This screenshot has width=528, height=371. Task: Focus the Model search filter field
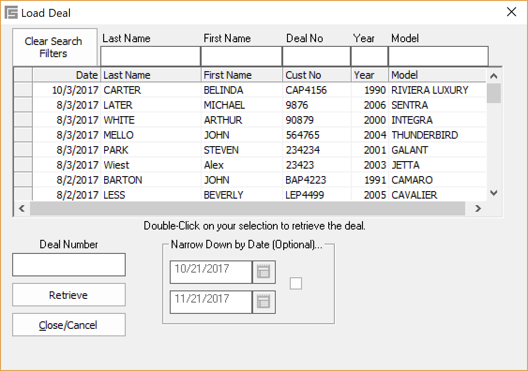438,57
